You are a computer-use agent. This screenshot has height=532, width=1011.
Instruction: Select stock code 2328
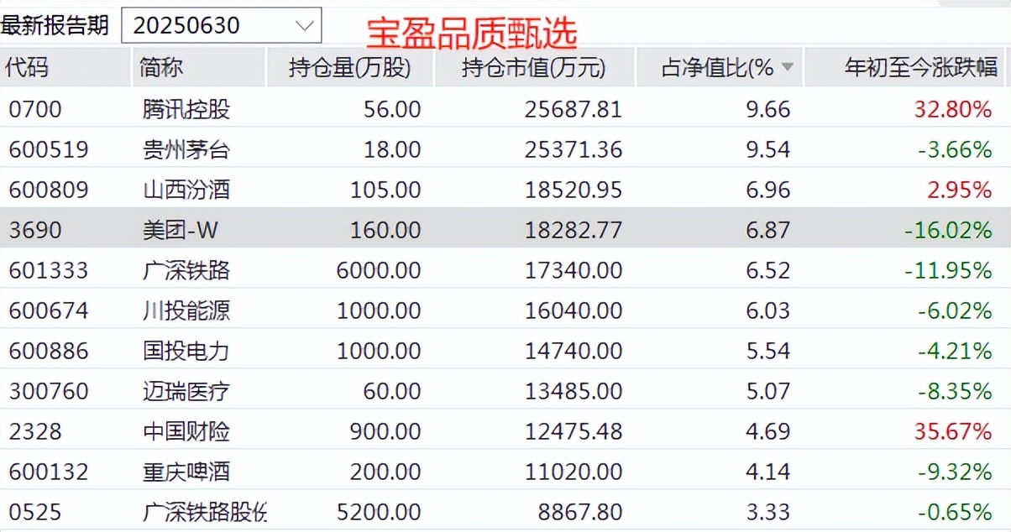coord(35,431)
